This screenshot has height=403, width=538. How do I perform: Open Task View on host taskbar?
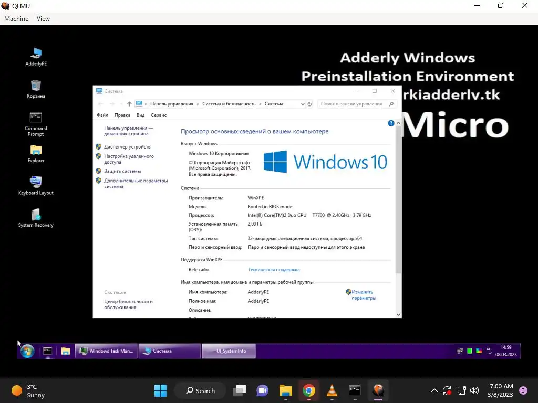240,390
